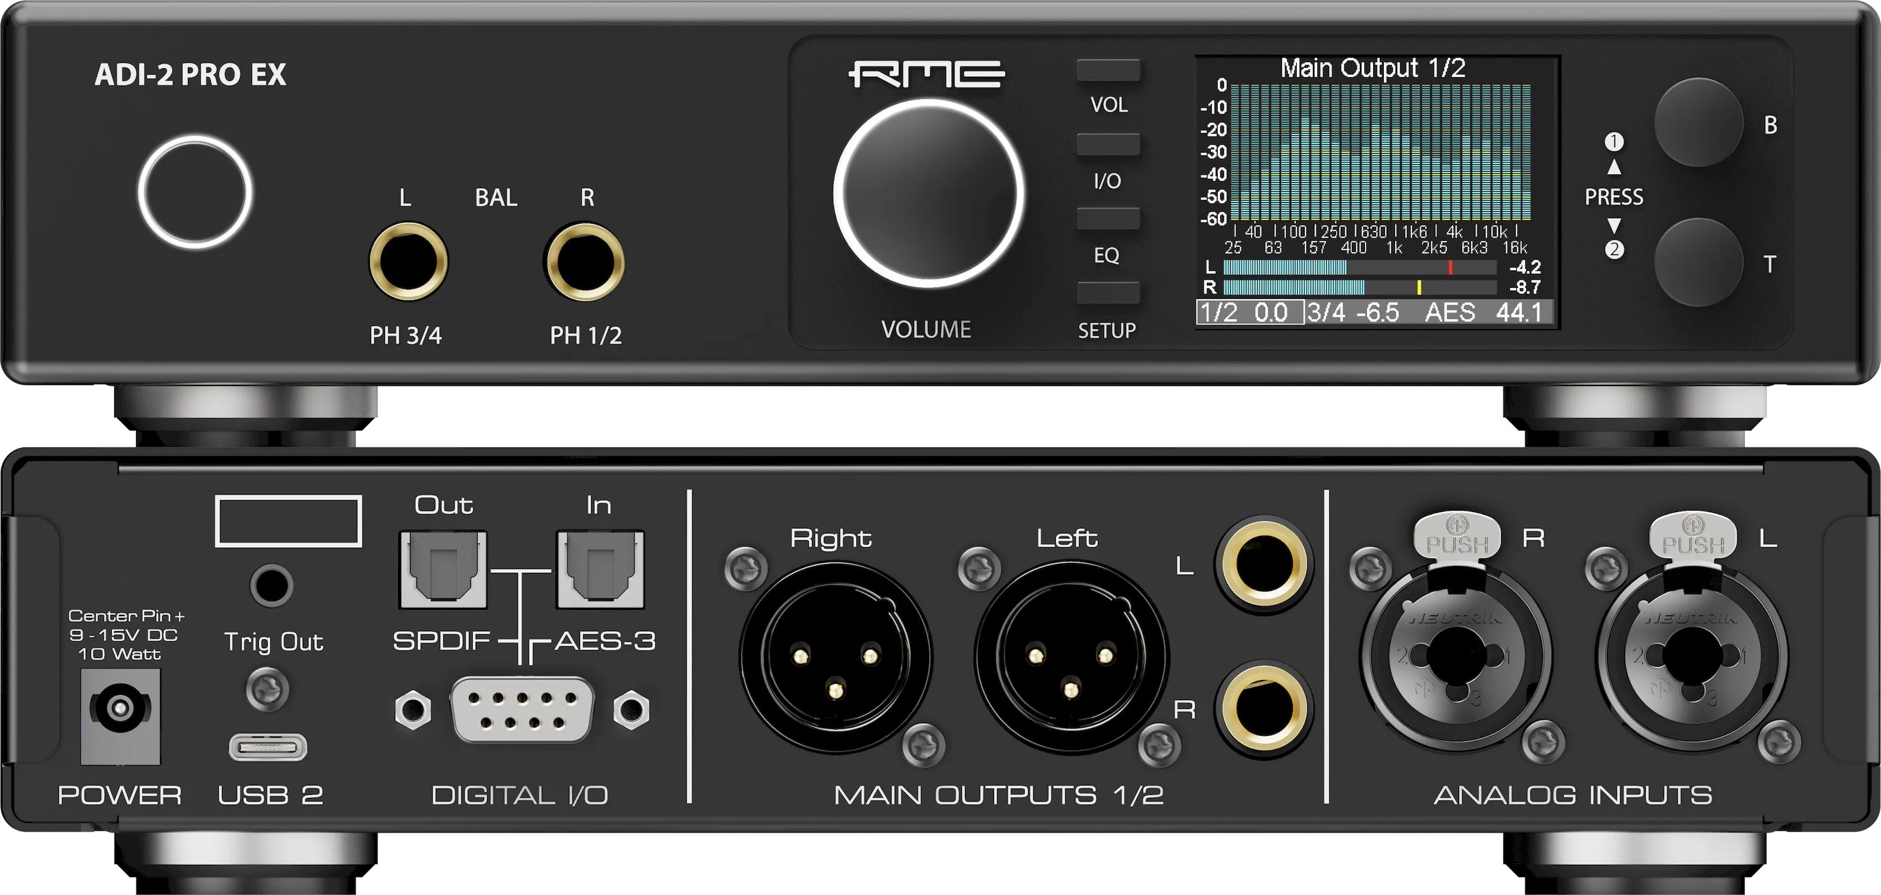Click the right hex standoff of D-sub connector

631,709
